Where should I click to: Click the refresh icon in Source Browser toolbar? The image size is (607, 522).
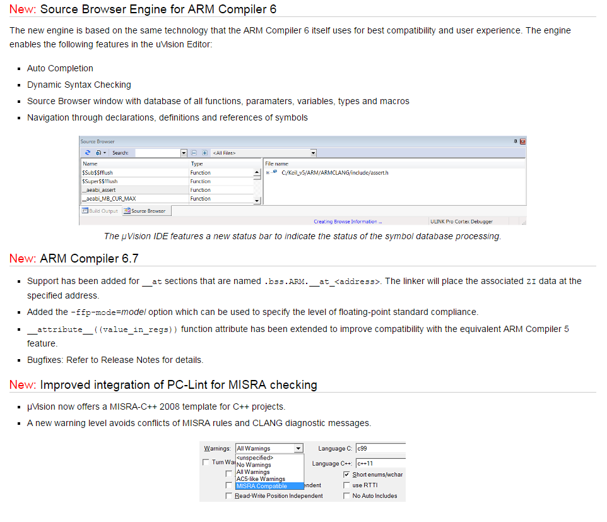pos(88,153)
